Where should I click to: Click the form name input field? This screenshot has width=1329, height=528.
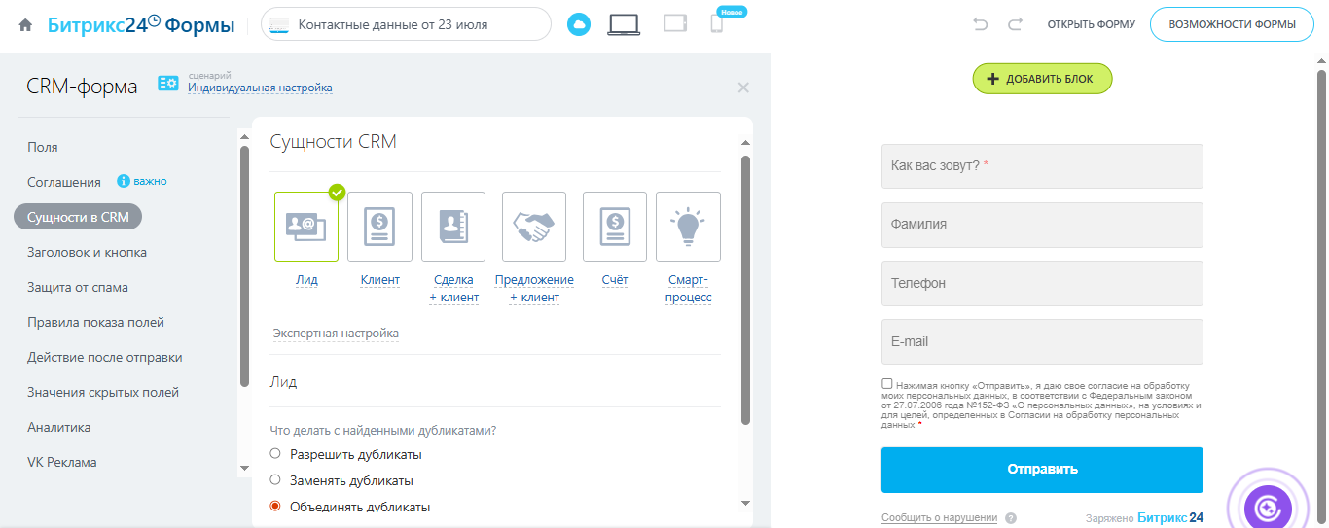406,24
